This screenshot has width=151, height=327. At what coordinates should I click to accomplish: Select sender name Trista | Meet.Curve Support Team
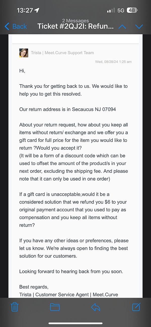[x=62, y=53]
